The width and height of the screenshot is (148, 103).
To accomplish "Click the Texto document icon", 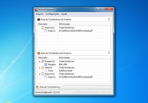I will point(46,71).
